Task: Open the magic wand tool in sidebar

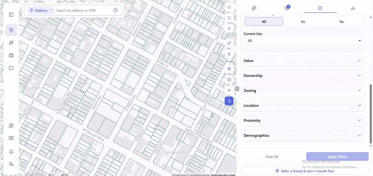Action: 11,43
